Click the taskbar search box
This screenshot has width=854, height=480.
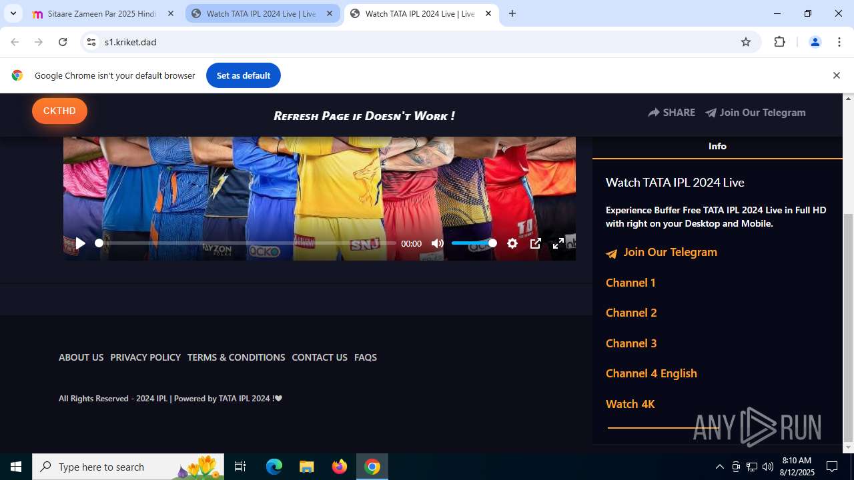click(x=129, y=467)
